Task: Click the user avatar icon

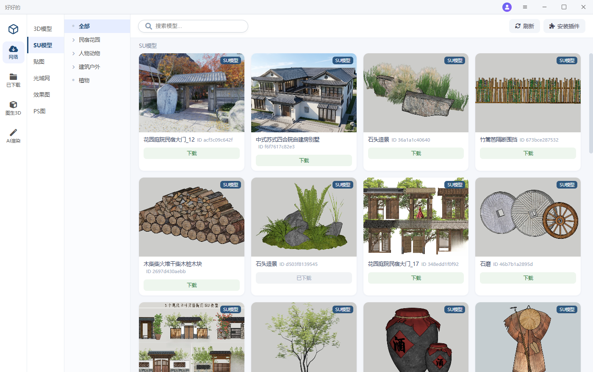Action: [507, 7]
